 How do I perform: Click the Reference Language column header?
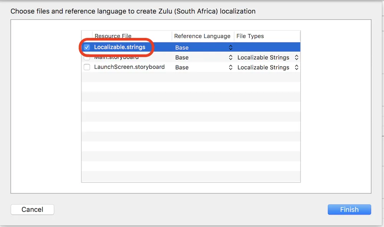pyautogui.click(x=202, y=36)
